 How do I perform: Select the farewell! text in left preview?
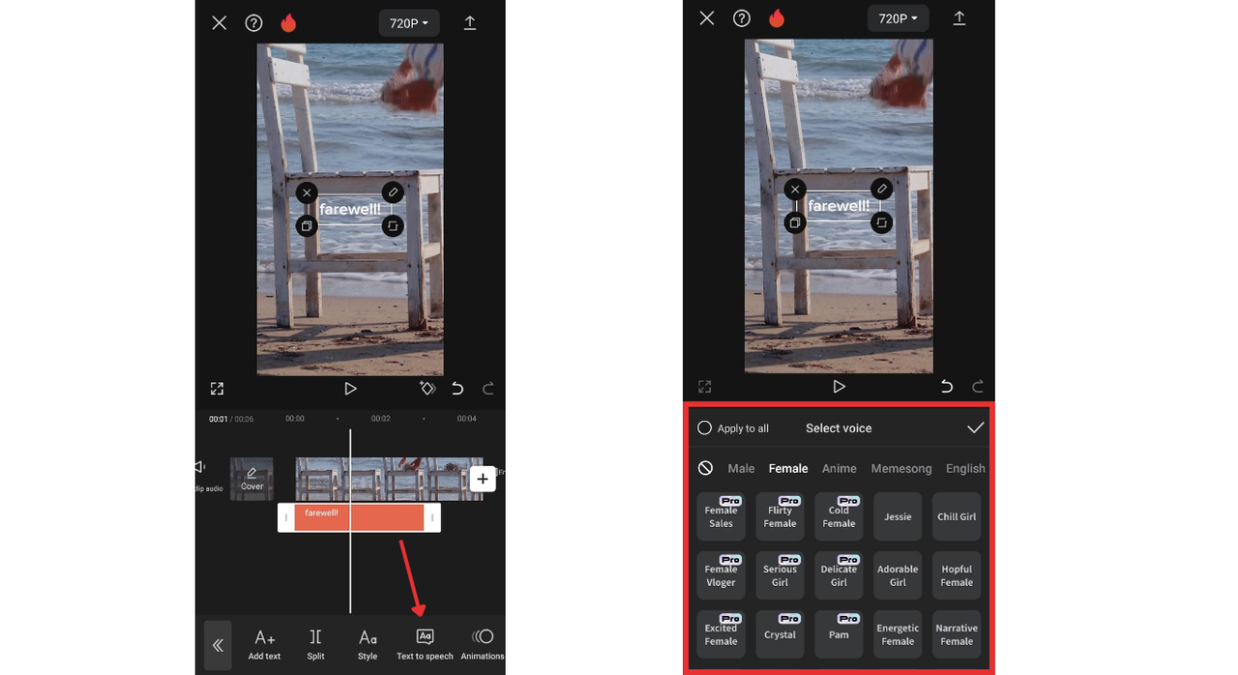(350, 209)
